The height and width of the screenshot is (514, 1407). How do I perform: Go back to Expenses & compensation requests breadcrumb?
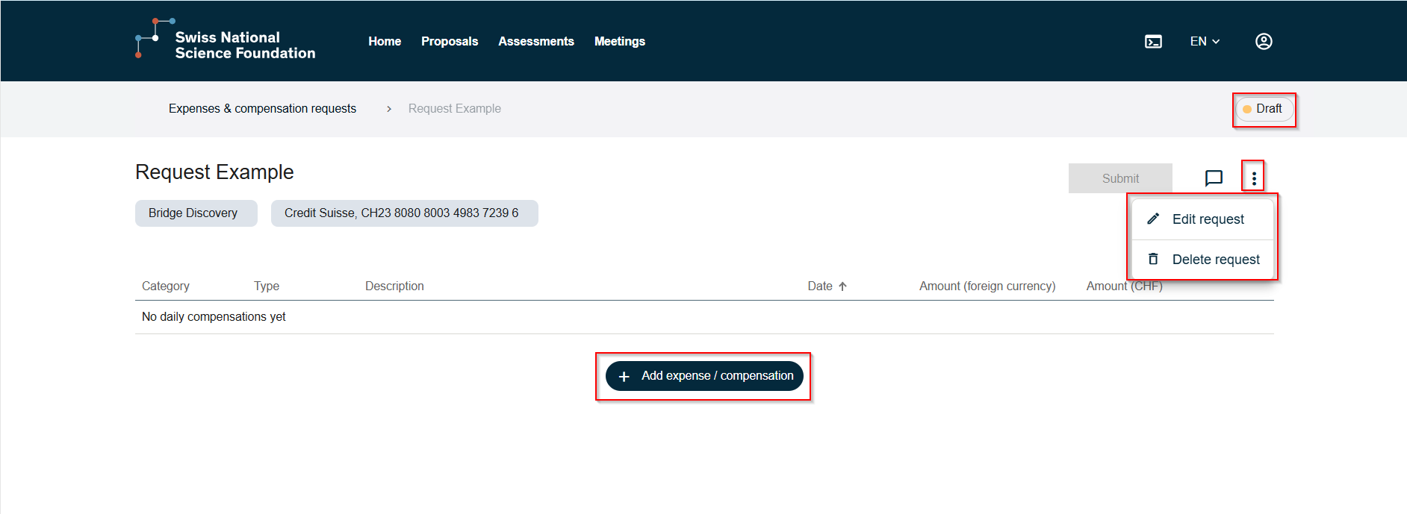(262, 109)
